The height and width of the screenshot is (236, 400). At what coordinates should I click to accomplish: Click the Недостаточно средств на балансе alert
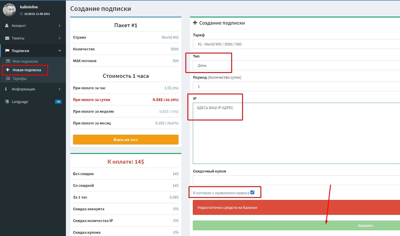point(296,207)
